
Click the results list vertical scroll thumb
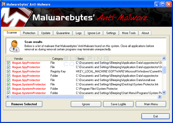coord(164,70)
